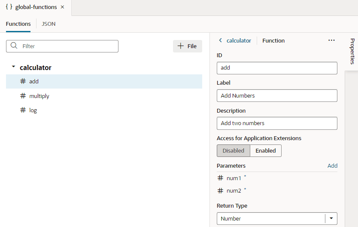Screen dimensions: 358x227
Task: Open the Return Type dropdown
Action: point(331,218)
